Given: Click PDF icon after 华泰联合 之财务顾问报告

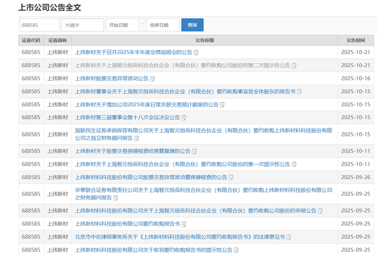Looking at the screenshot, I should pyautogui.click(x=115, y=198).
